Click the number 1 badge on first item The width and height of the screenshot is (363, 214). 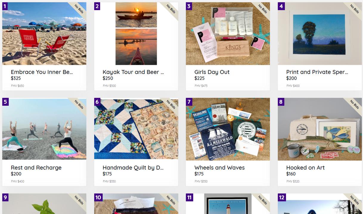[x=5, y=6]
